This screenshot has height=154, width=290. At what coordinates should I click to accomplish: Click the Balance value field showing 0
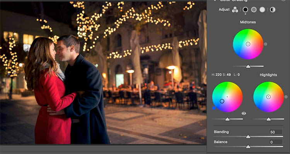coord(276,142)
